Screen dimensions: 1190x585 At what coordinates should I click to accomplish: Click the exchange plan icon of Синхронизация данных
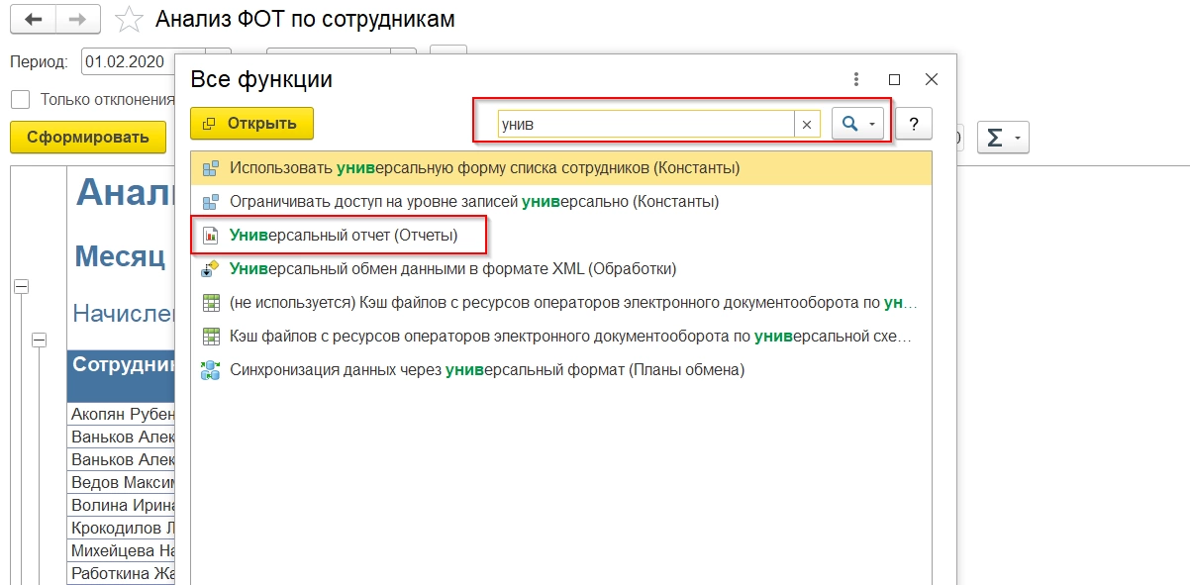210,370
